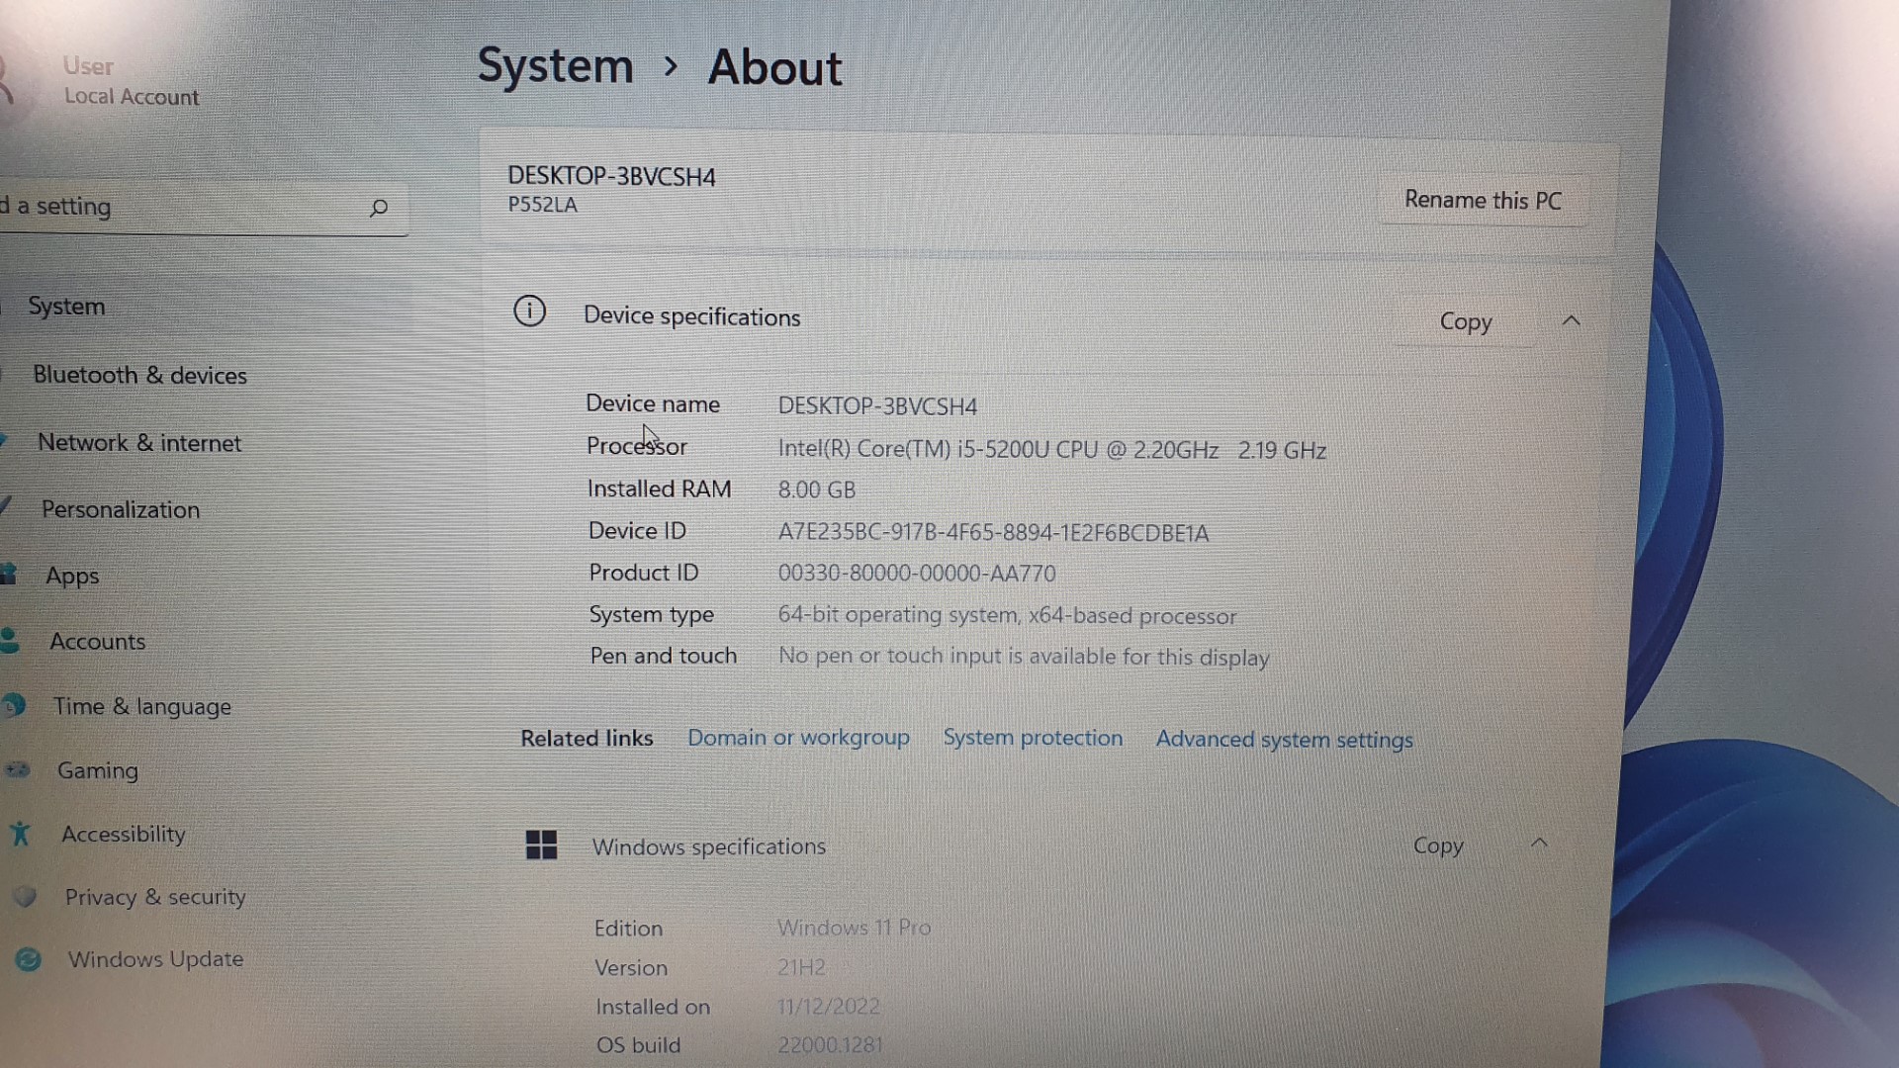The width and height of the screenshot is (1899, 1068).
Task: Collapse the Device specifications section
Action: [1571, 321]
